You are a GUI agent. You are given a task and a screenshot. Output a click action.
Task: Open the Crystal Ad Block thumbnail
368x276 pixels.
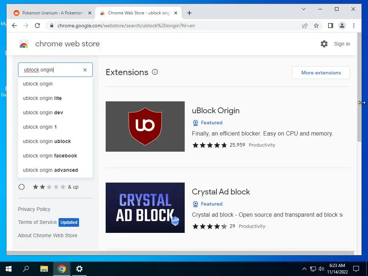tap(145, 208)
